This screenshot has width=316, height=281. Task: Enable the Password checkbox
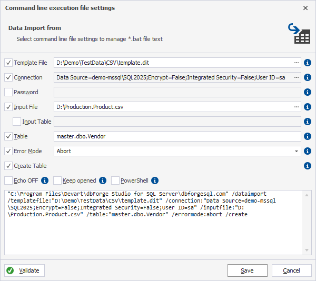tap(8, 92)
